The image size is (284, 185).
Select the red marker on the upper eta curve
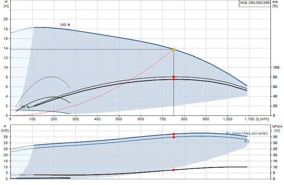[174, 77]
